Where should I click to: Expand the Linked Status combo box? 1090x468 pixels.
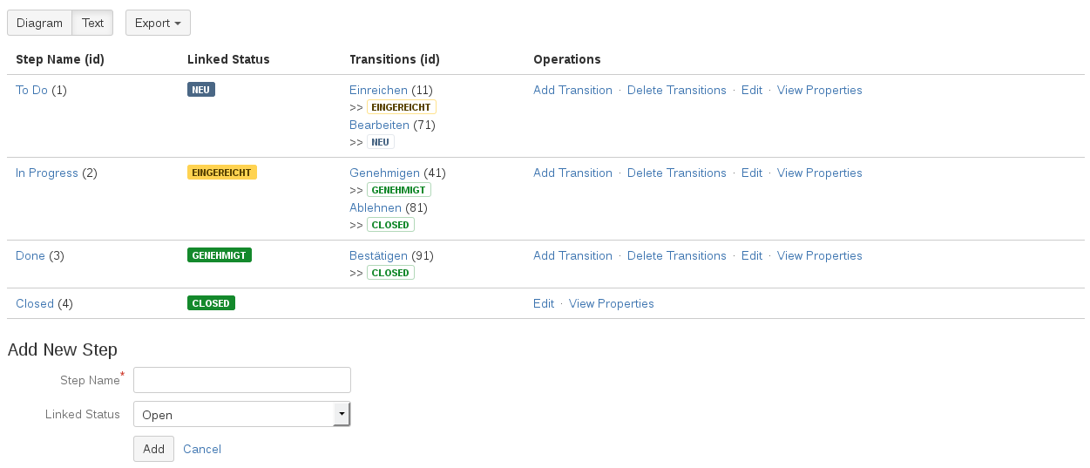tap(342, 415)
